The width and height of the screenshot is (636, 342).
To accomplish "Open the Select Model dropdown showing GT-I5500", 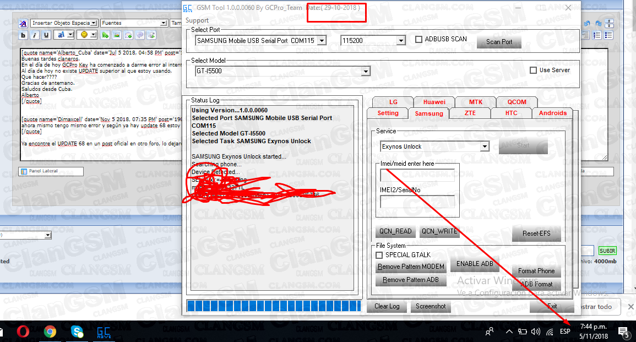I will (366, 71).
